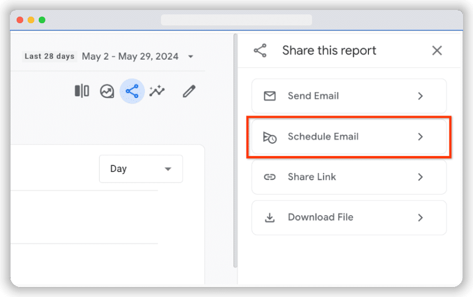Click the browser address bar field
The height and width of the screenshot is (297, 473).
(237, 20)
